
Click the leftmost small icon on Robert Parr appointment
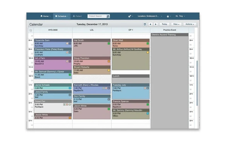point(64,105)
